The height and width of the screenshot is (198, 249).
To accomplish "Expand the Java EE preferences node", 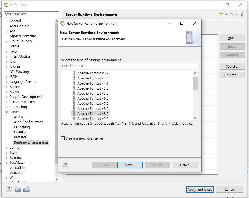I will click(6, 67).
